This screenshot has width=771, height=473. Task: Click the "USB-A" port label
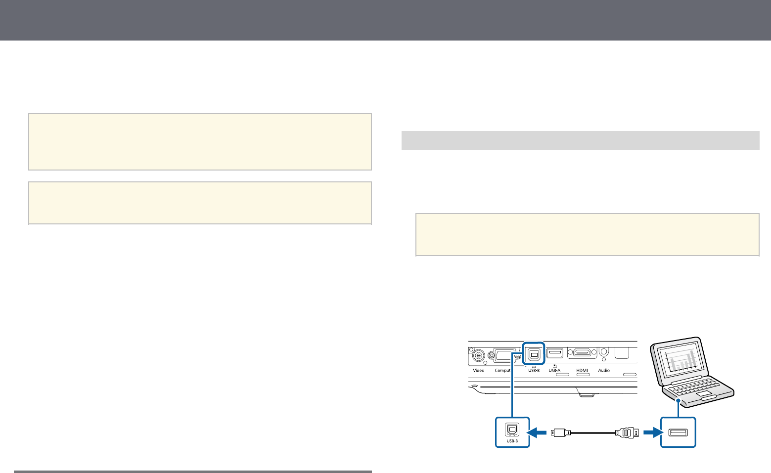click(554, 370)
